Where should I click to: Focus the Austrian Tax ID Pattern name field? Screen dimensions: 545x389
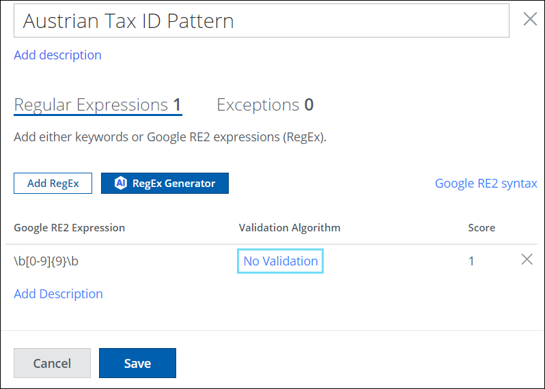(x=262, y=20)
